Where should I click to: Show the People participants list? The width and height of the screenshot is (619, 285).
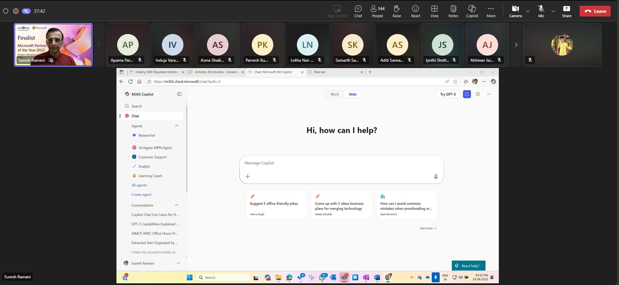point(377,11)
